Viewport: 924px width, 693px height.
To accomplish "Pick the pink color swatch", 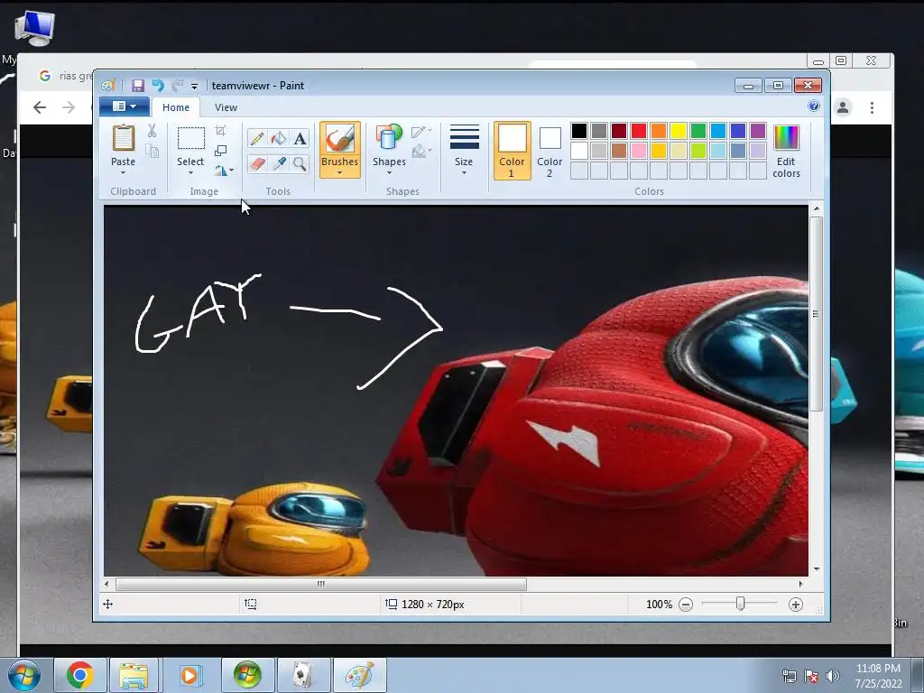I will pyautogui.click(x=639, y=151).
